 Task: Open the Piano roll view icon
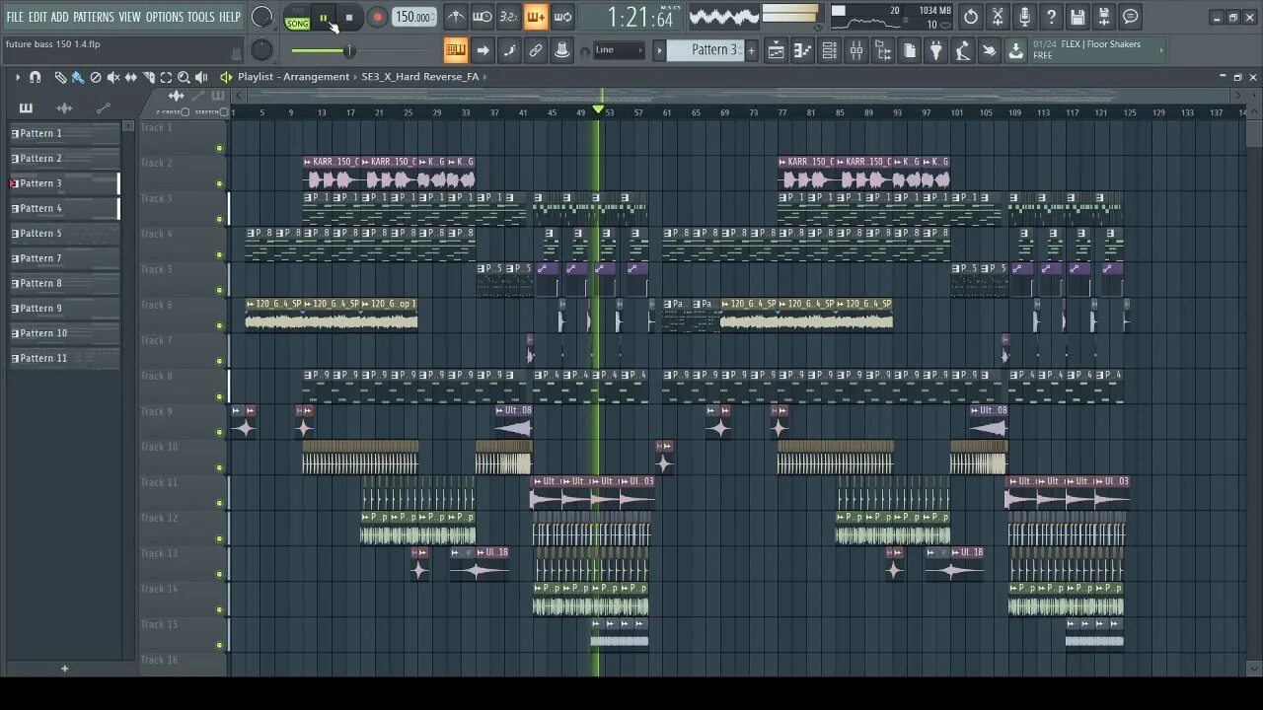[803, 50]
